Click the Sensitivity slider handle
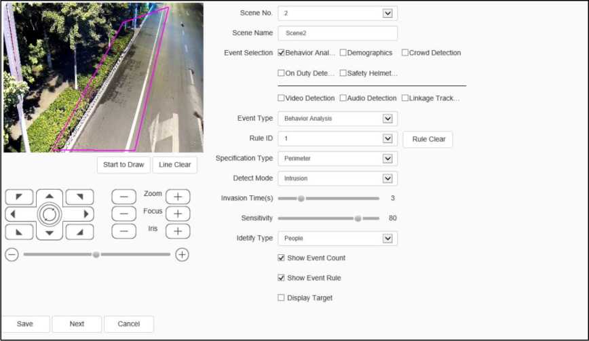The height and width of the screenshot is (341, 589). 358,218
